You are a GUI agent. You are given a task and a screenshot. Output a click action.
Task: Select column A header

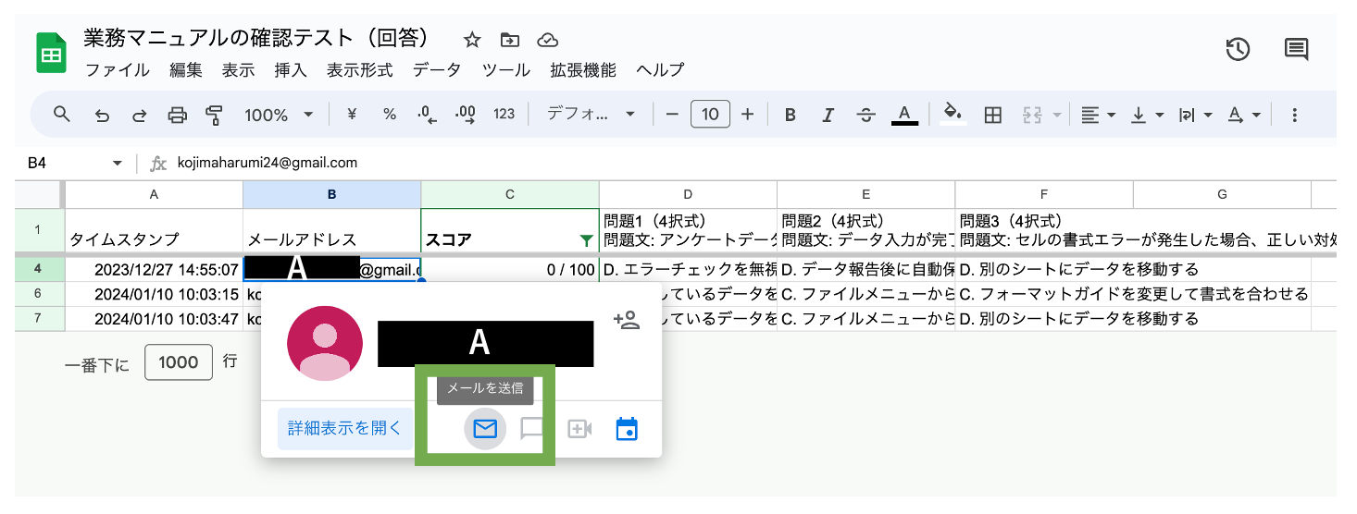(154, 194)
